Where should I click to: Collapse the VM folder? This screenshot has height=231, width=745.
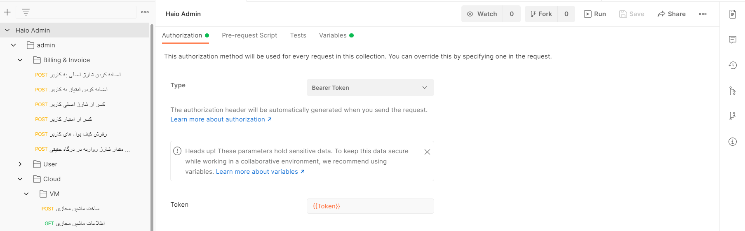click(x=26, y=194)
